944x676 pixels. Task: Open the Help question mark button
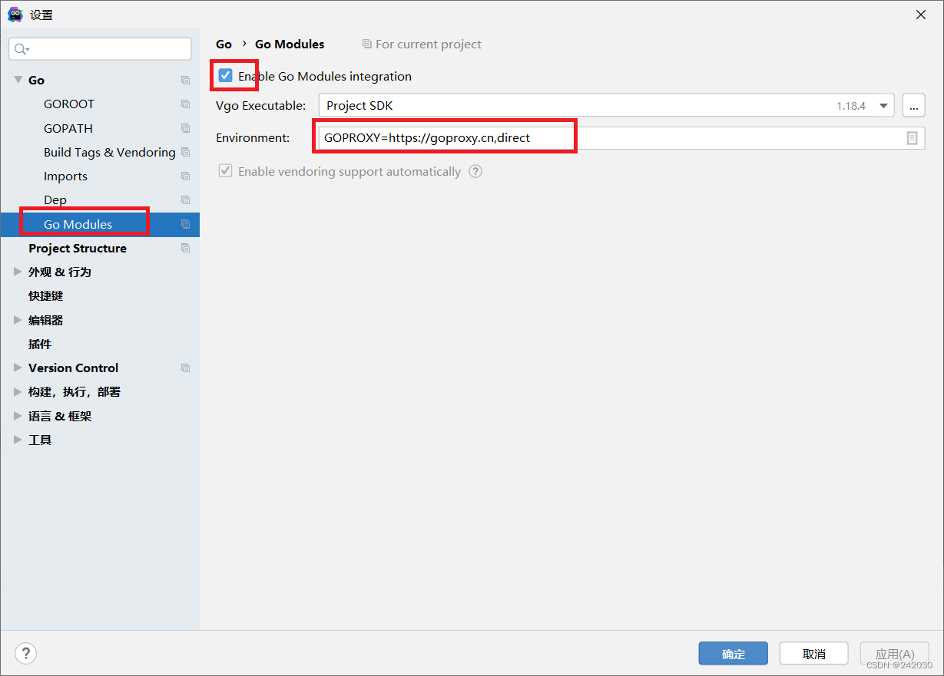pos(25,653)
